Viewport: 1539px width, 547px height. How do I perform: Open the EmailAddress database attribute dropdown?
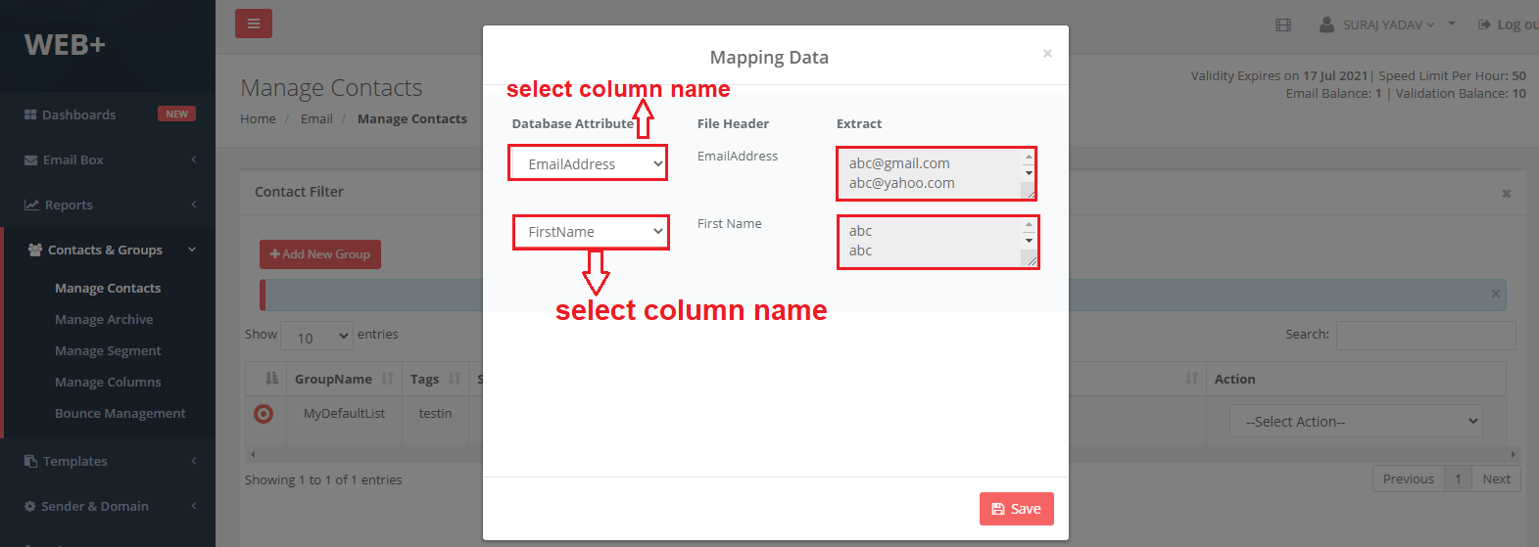(x=588, y=163)
